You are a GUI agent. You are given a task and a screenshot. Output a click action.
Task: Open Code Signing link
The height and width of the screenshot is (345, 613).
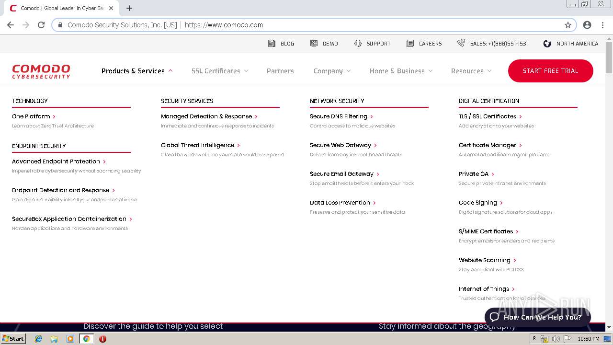click(x=481, y=203)
